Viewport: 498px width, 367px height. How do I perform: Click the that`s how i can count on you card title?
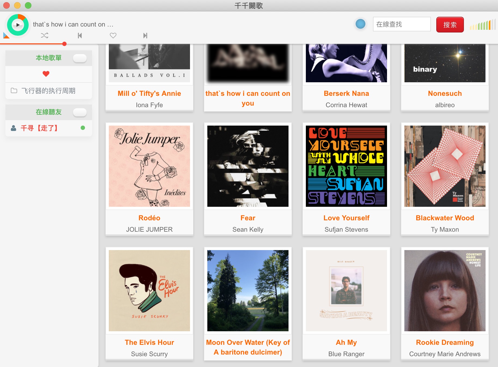[x=248, y=98]
